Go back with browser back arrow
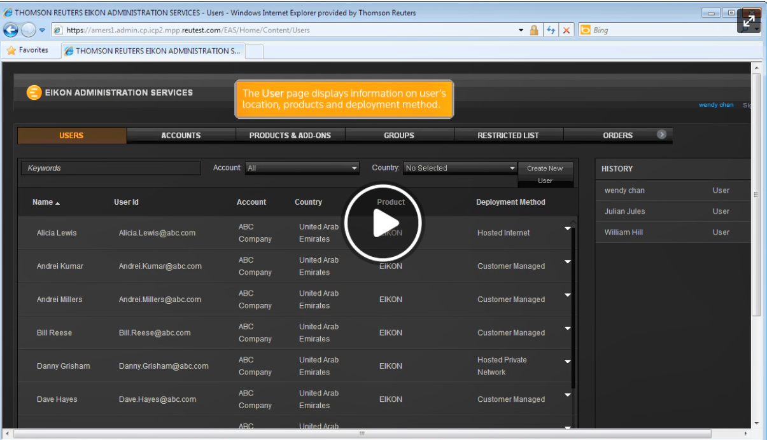Image resolution: width=767 pixels, height=440 pixels. tap(11, 30)
